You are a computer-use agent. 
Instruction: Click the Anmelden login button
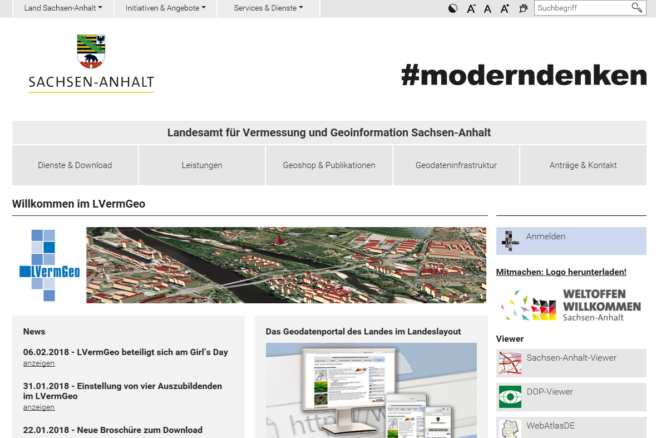(571, 241)
